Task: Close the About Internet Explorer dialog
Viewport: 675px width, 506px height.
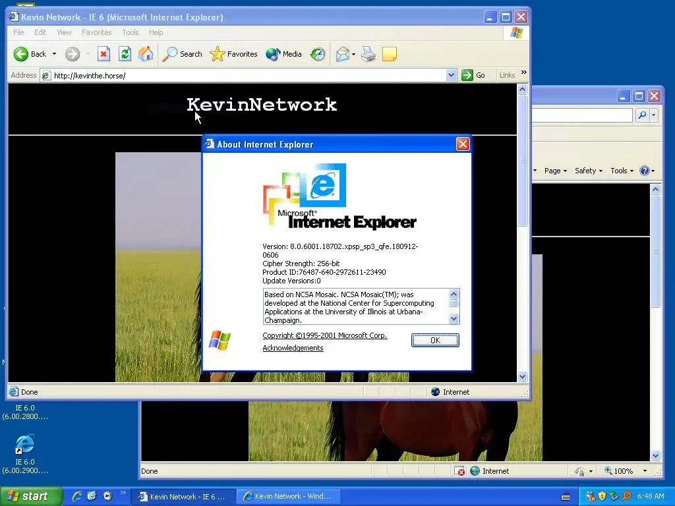Action: (463, 144)
